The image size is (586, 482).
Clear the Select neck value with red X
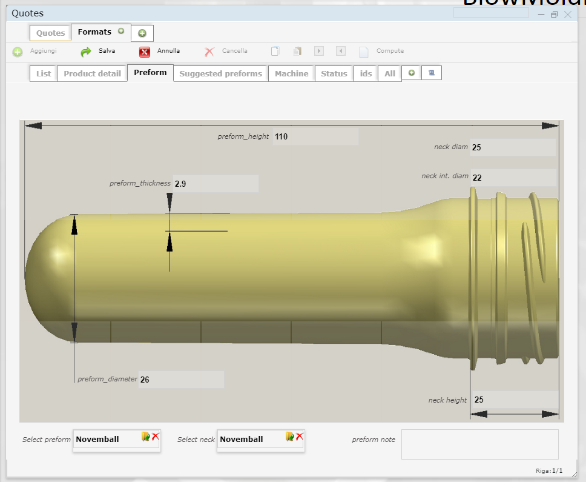pos(300,437)
